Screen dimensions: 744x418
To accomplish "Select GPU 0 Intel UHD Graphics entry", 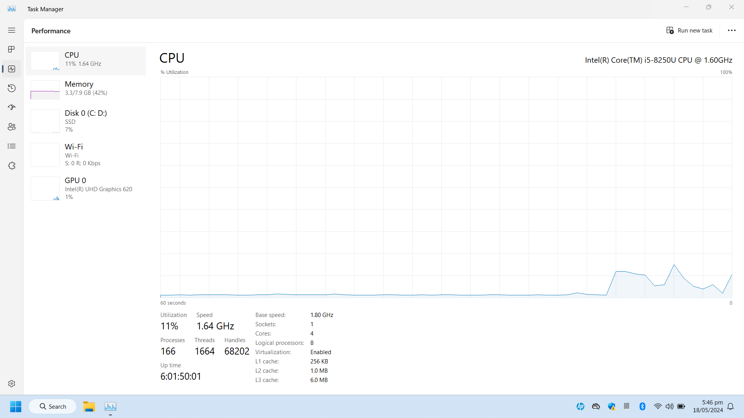I will coord(86,188).
